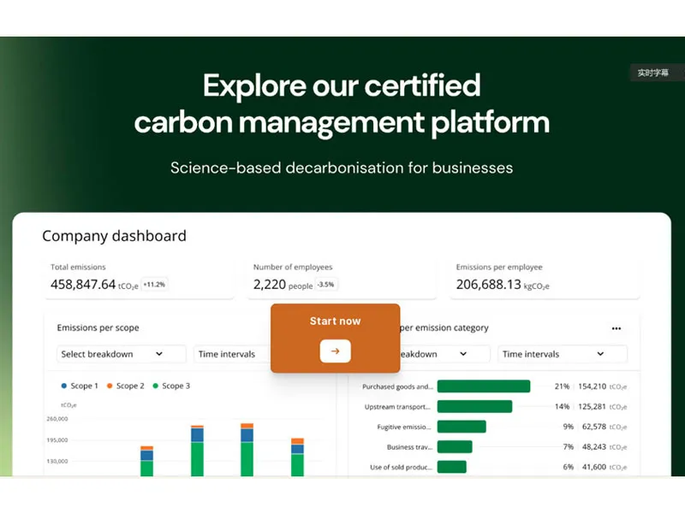Viewport: 685px width, 513px height.
Task: Select the Total emissions card
Action: point(138,278)
